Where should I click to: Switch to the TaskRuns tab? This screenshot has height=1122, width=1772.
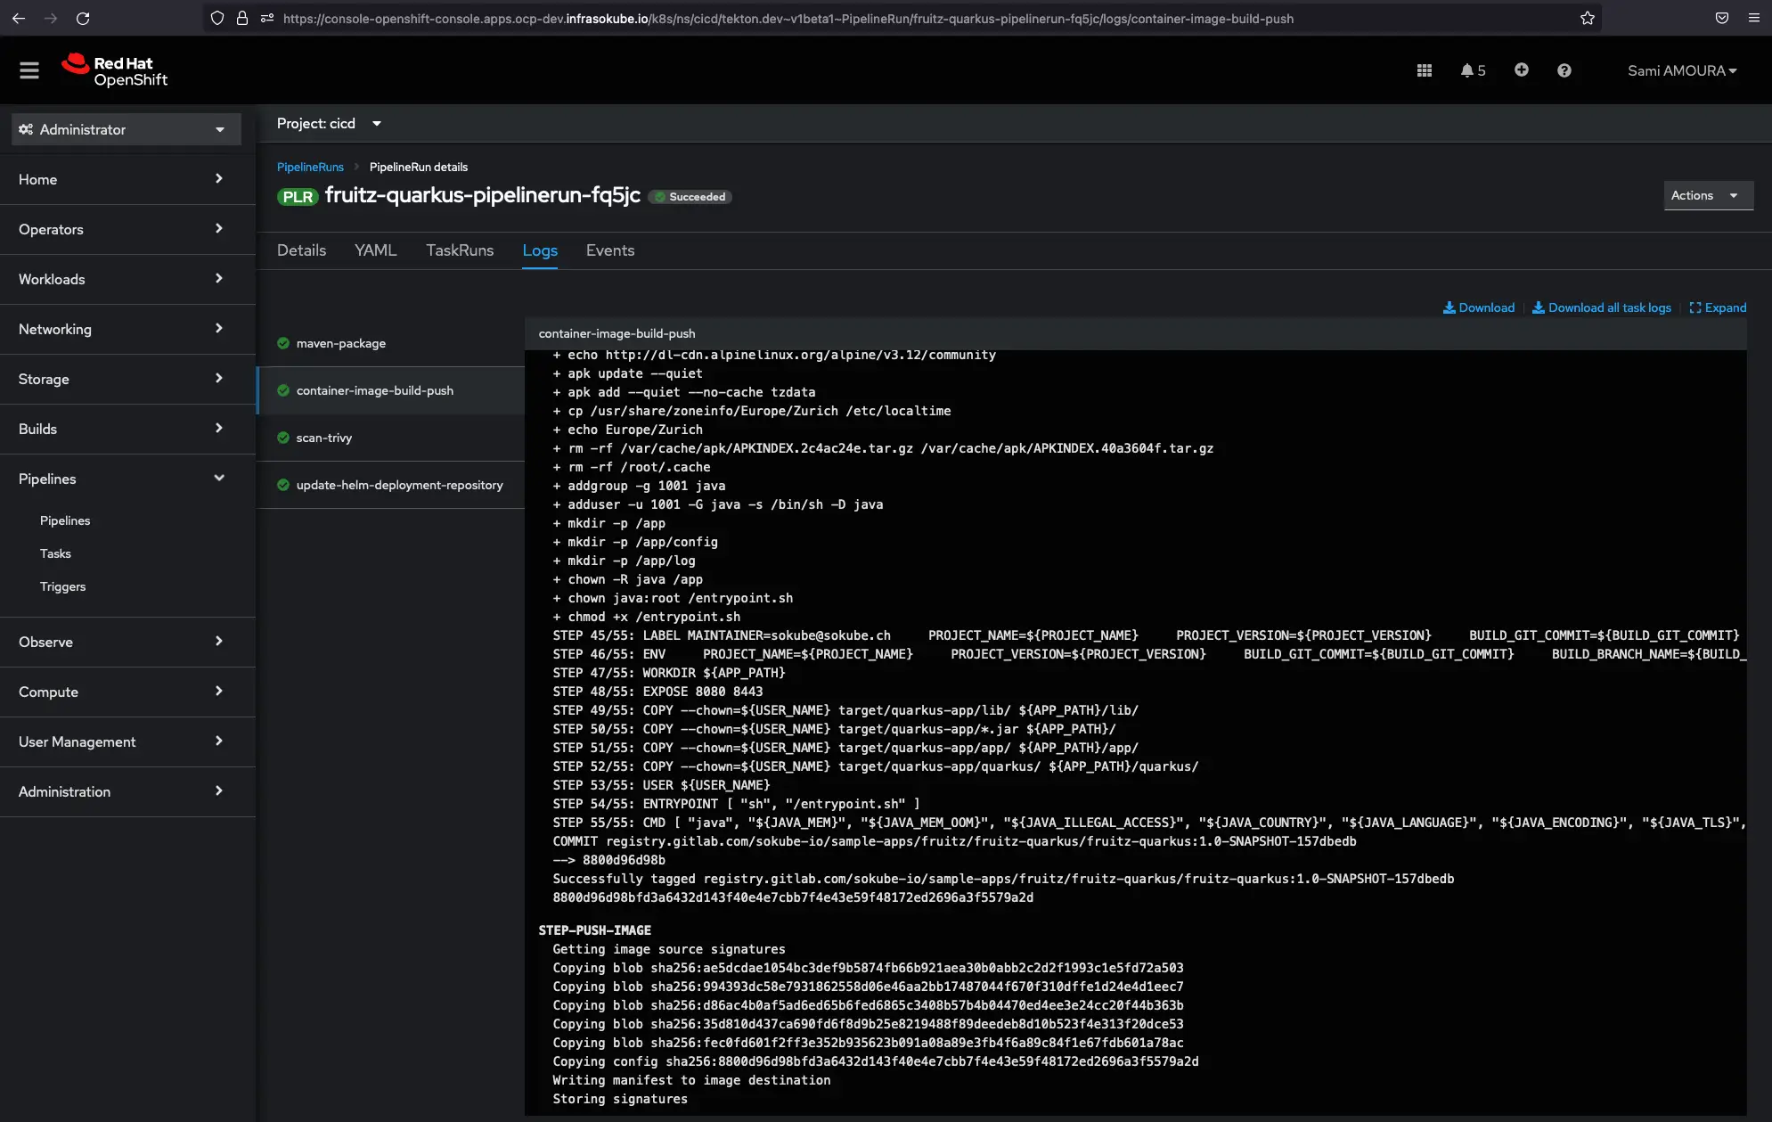(460, 250)
